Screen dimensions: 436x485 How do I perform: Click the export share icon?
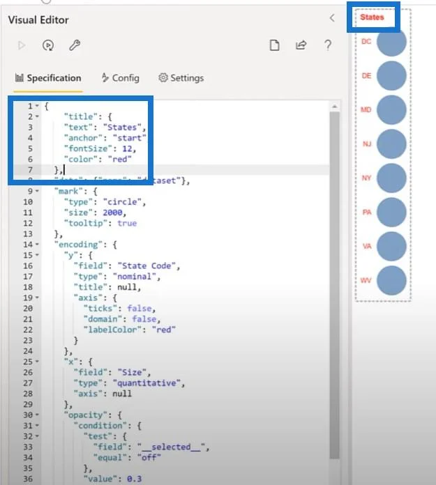[301, 45]
